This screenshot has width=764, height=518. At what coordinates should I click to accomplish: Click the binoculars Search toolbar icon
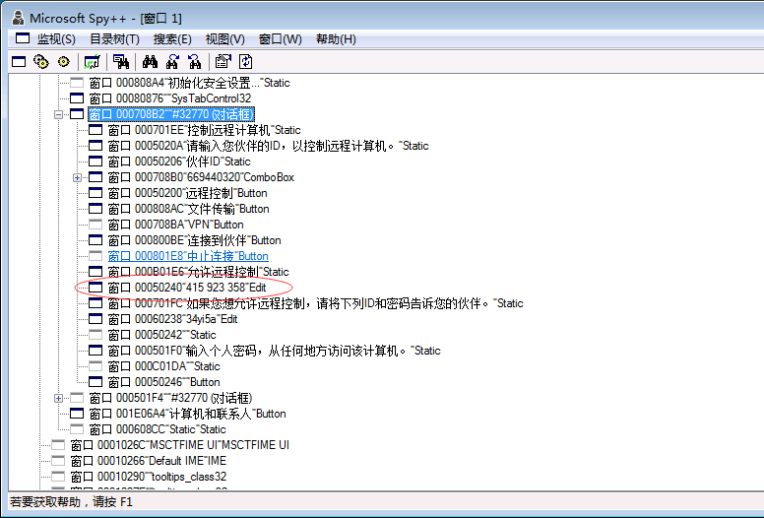pyautogui.click(x=150, y=62)
